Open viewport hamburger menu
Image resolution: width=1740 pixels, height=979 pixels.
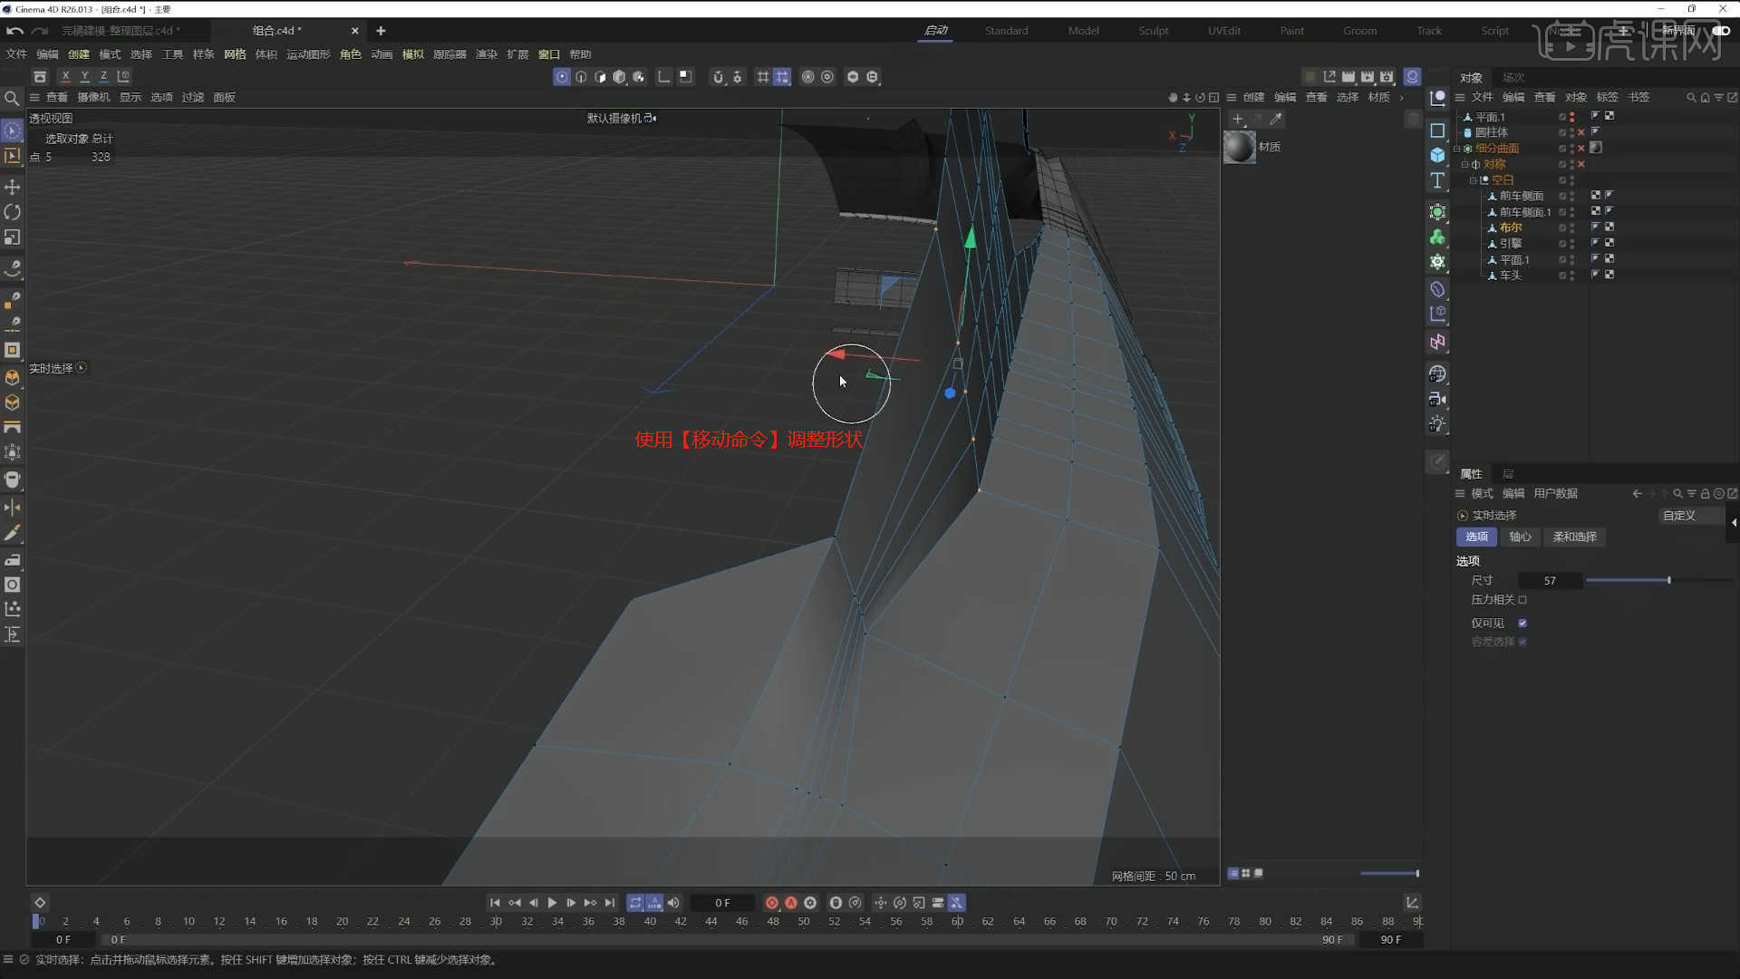coord(34,98)
